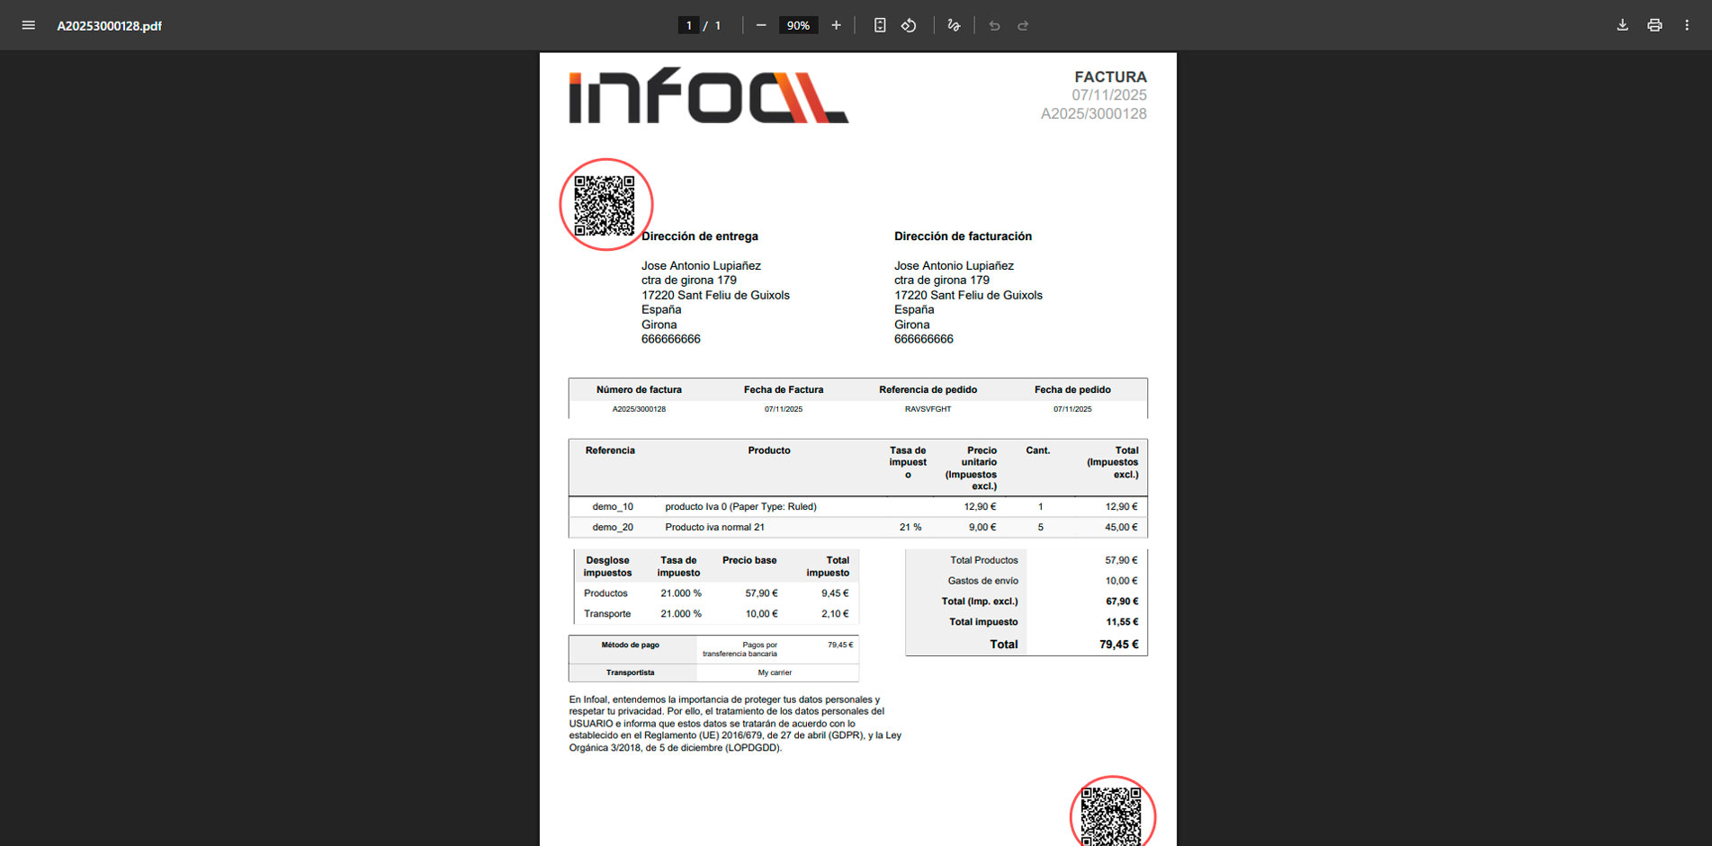Image resolution: width=1712 pixels, height=846 pixels.
Task: Rotate the PDF counterclockwise
Action: tap(909, 25)
